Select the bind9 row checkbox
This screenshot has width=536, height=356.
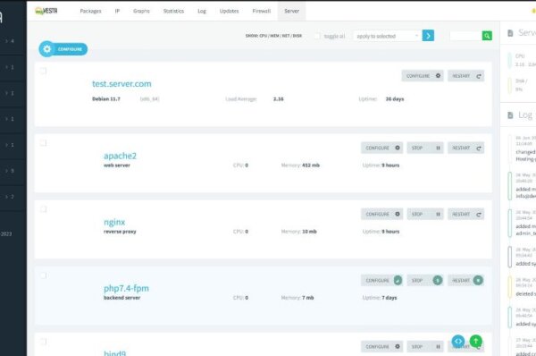pyautogui.click(x=43, y=342)
